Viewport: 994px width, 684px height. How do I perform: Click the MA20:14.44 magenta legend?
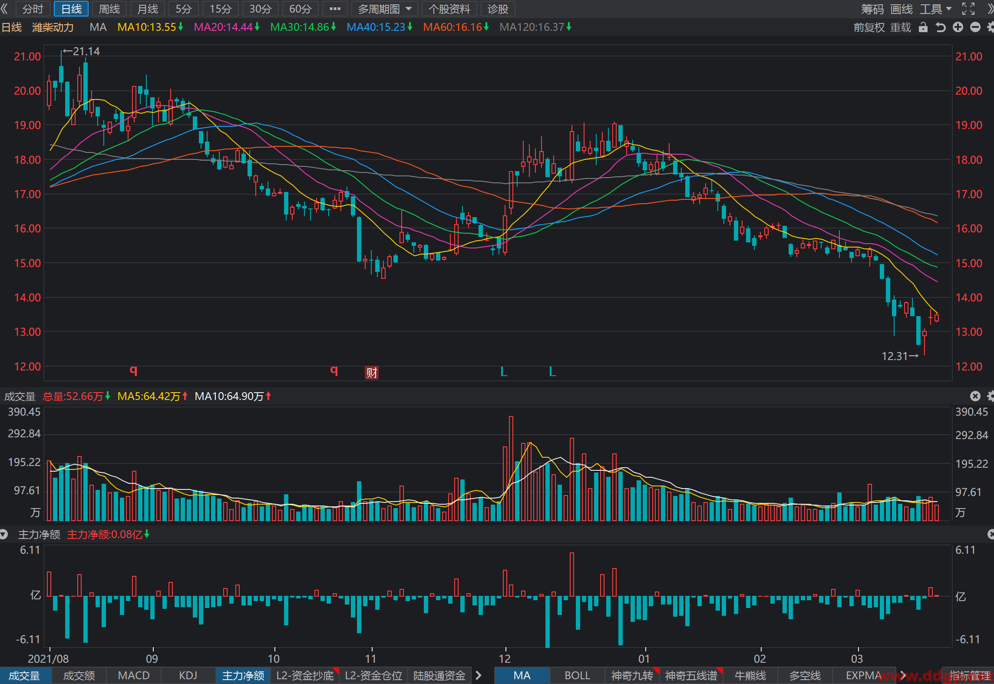[x=227, y=27]
